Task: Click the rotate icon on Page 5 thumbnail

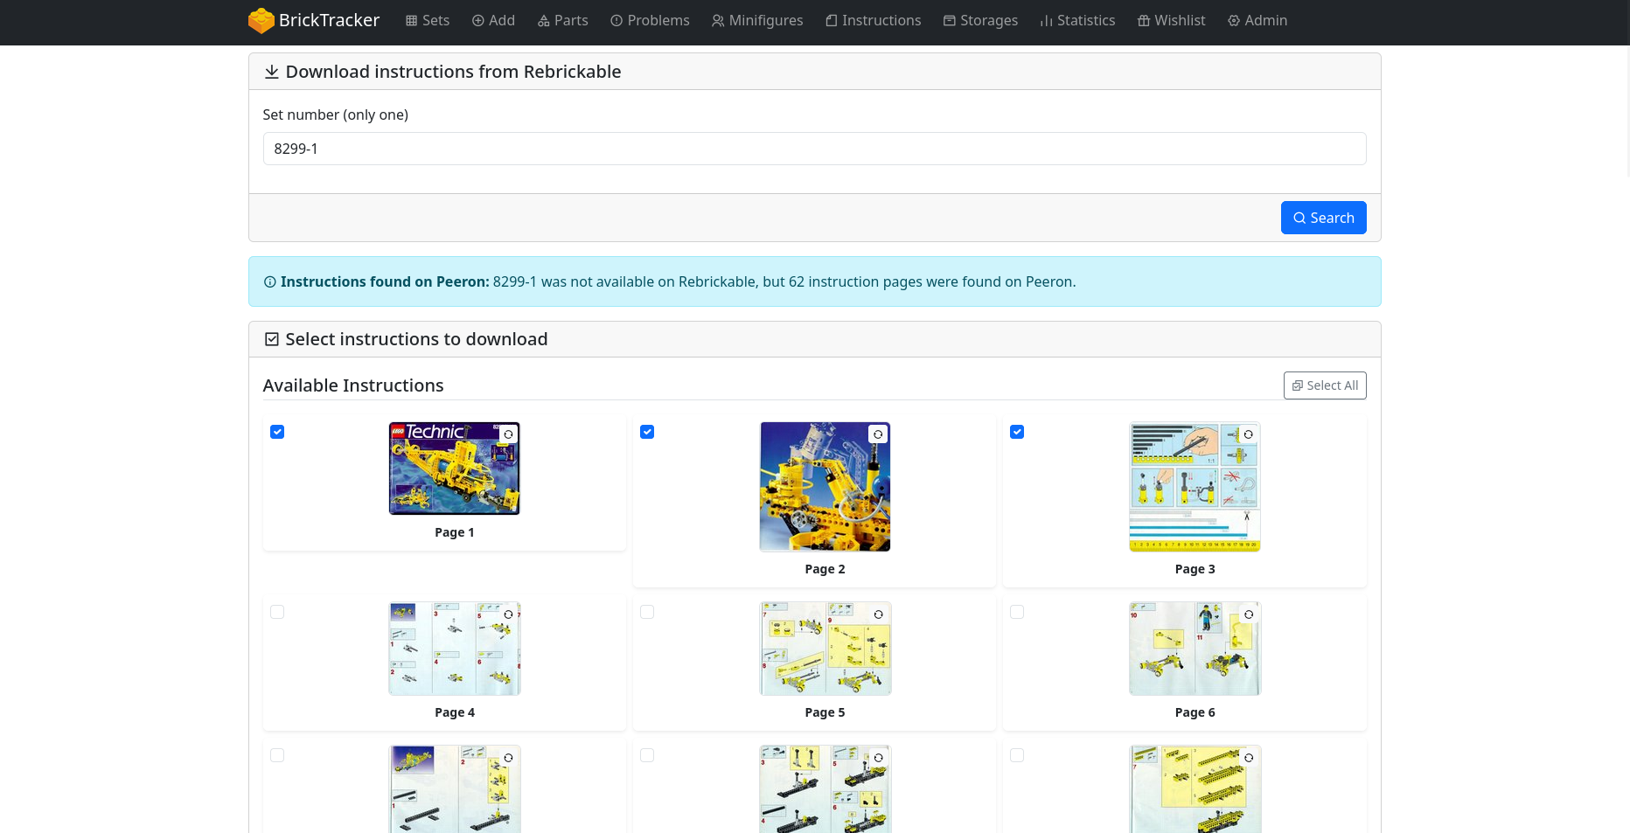Action: [x=878, y=614]
